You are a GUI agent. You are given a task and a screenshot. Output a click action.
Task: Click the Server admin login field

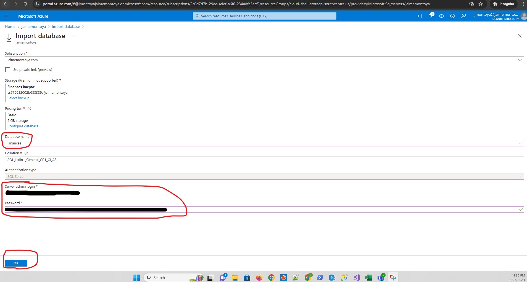pyautogui.click(x=264, y=193)
